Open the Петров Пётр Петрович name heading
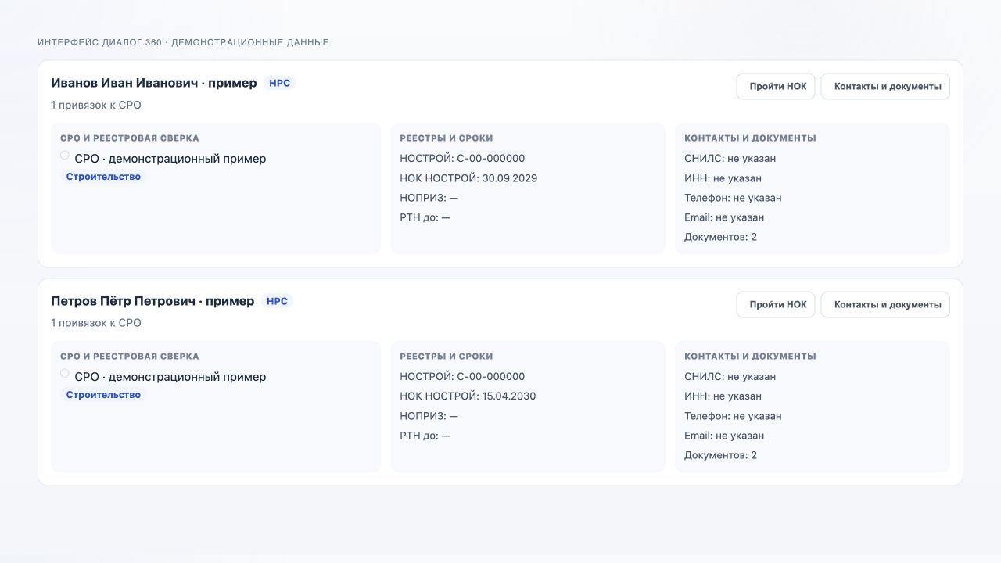The height and width of the screenshot is (563, 1001). point(152,301)
